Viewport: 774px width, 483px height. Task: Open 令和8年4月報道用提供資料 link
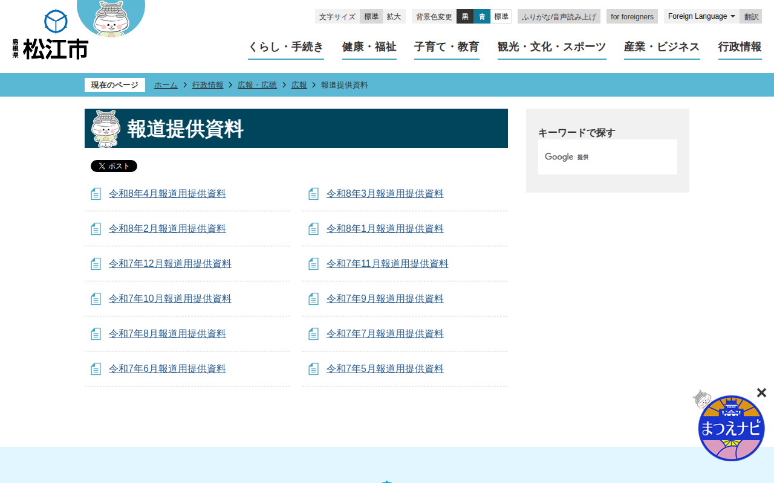click(x=167, y=194)
